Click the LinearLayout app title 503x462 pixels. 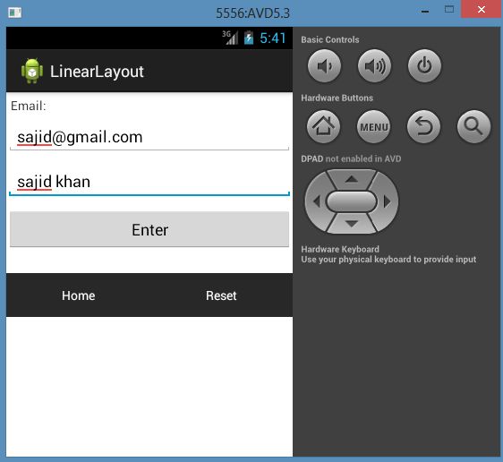point(97,72)
